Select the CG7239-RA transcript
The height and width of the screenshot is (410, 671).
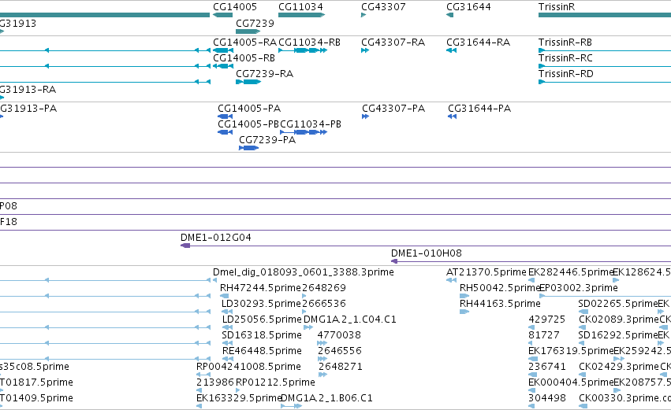[248, 82]
